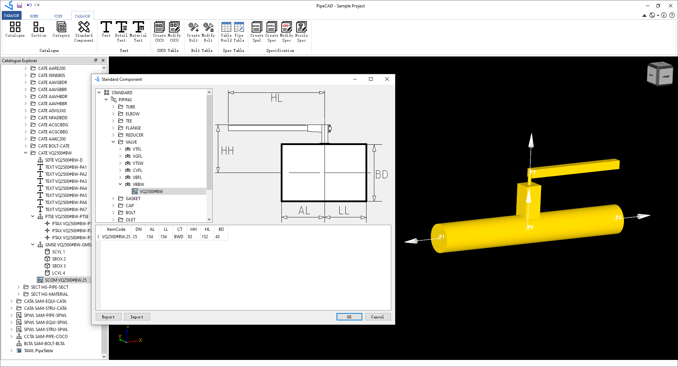Expand the GASKET folder

pyautogui.click(x=113, y=198)
